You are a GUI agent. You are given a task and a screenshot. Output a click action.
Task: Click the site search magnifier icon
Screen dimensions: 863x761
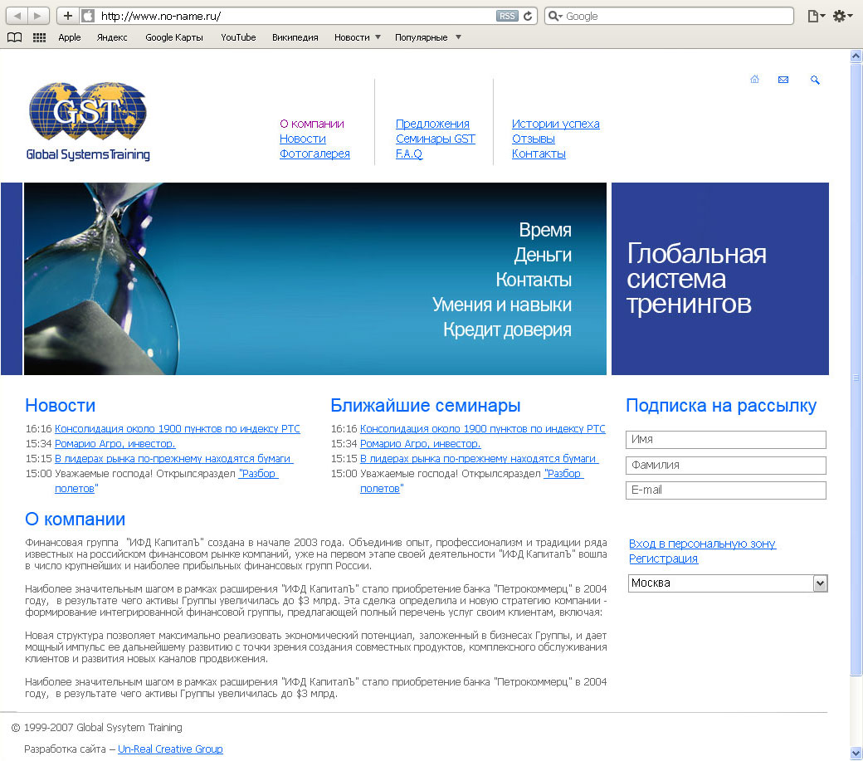(x=815, y=80)
